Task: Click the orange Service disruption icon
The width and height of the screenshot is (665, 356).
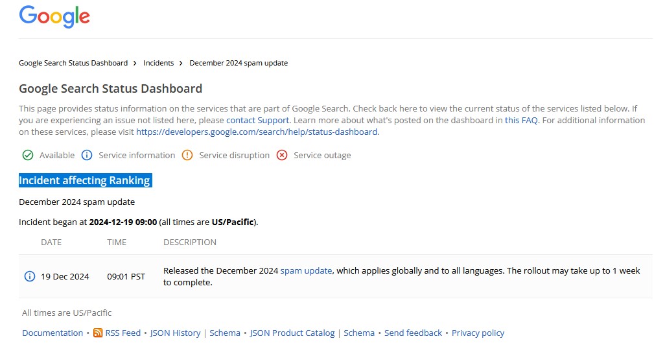Action: 187,155
